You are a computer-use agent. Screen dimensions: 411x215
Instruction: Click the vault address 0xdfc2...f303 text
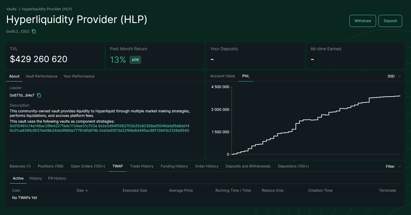point(18,31)
